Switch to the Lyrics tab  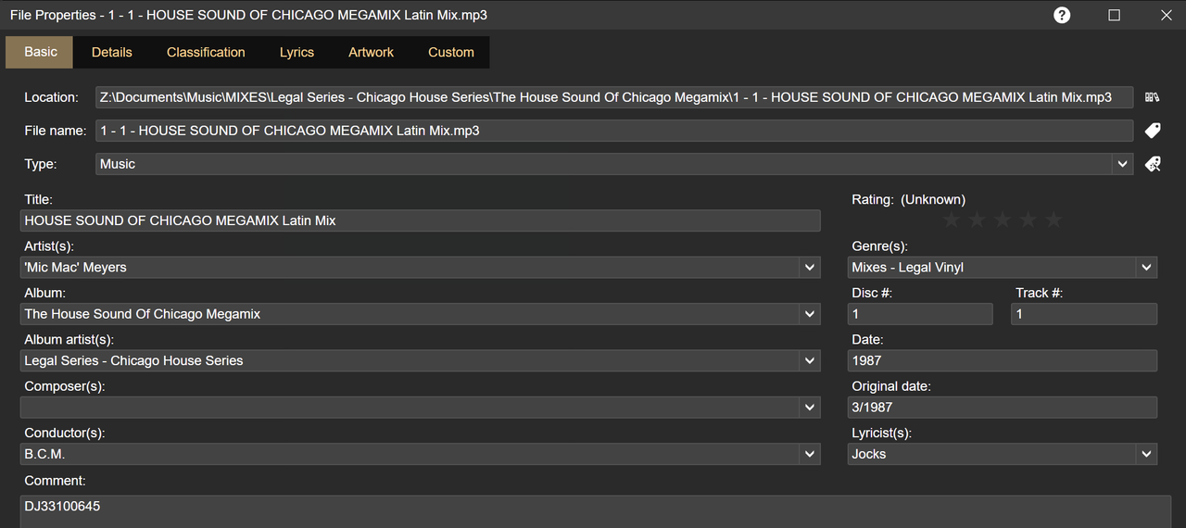tap(296, 52)
